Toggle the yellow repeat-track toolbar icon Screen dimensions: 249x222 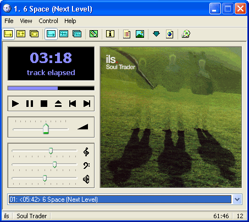(x=21, y=34)
